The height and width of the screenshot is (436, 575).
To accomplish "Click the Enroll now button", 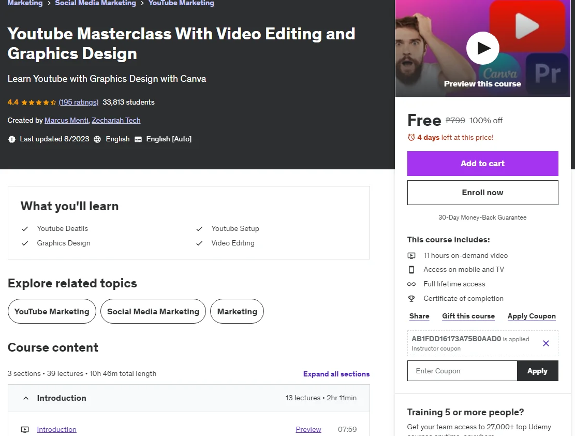I will [482, 193].
